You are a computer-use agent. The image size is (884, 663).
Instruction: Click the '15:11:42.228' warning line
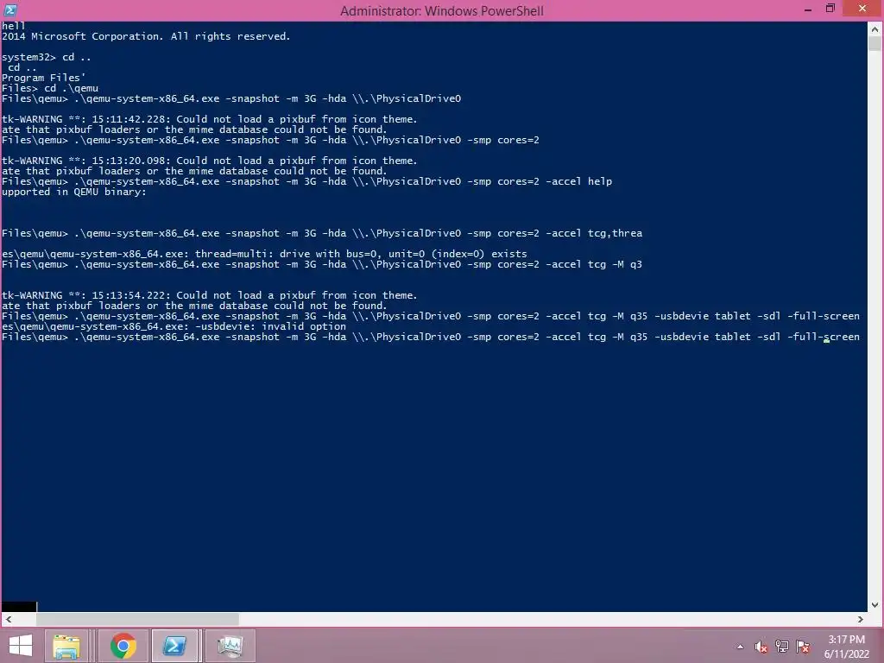coord(209,119)
